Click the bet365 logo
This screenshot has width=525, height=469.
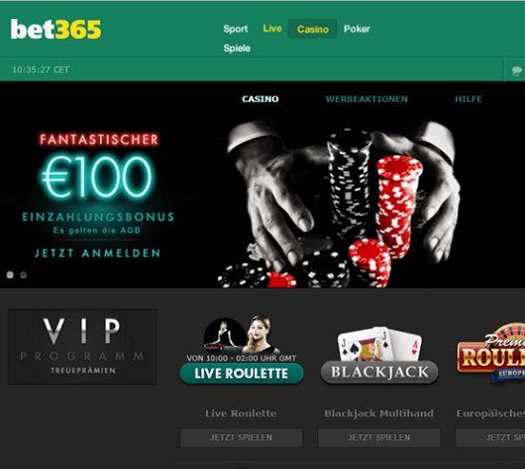(55, 30)
